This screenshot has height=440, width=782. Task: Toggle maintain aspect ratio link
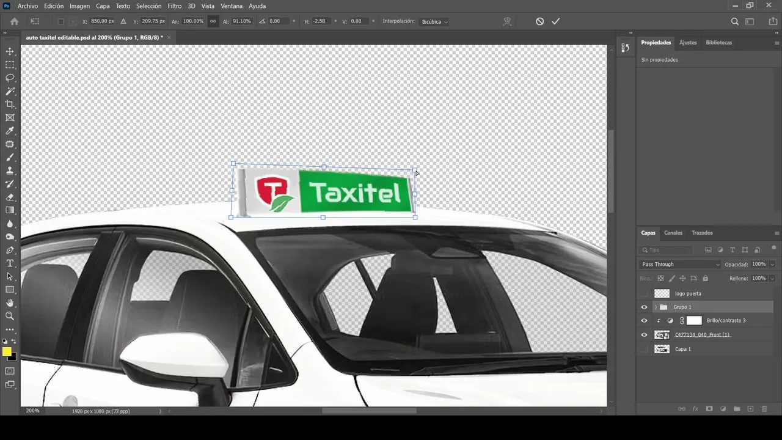pos(213,21)
